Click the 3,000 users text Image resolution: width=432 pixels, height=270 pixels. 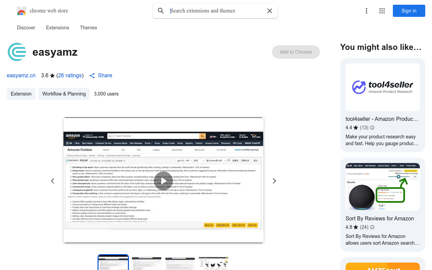106,94
